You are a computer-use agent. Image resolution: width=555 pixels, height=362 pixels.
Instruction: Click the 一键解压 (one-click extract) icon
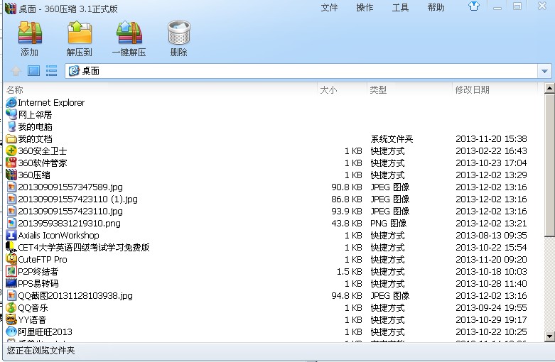click(129, 33)
